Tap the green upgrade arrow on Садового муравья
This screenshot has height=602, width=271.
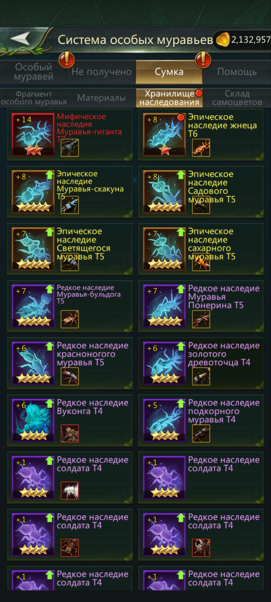tap(181, 175)
